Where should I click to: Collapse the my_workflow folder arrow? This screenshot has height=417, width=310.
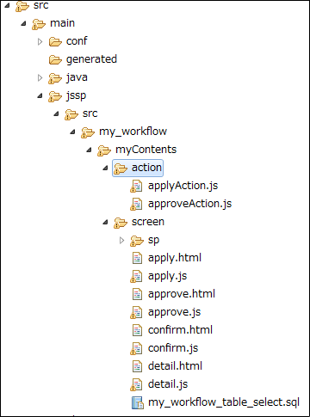click(73, 132)
